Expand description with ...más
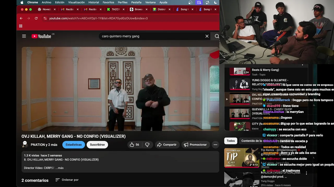334x187 pixels. click(x=59, y=168)
